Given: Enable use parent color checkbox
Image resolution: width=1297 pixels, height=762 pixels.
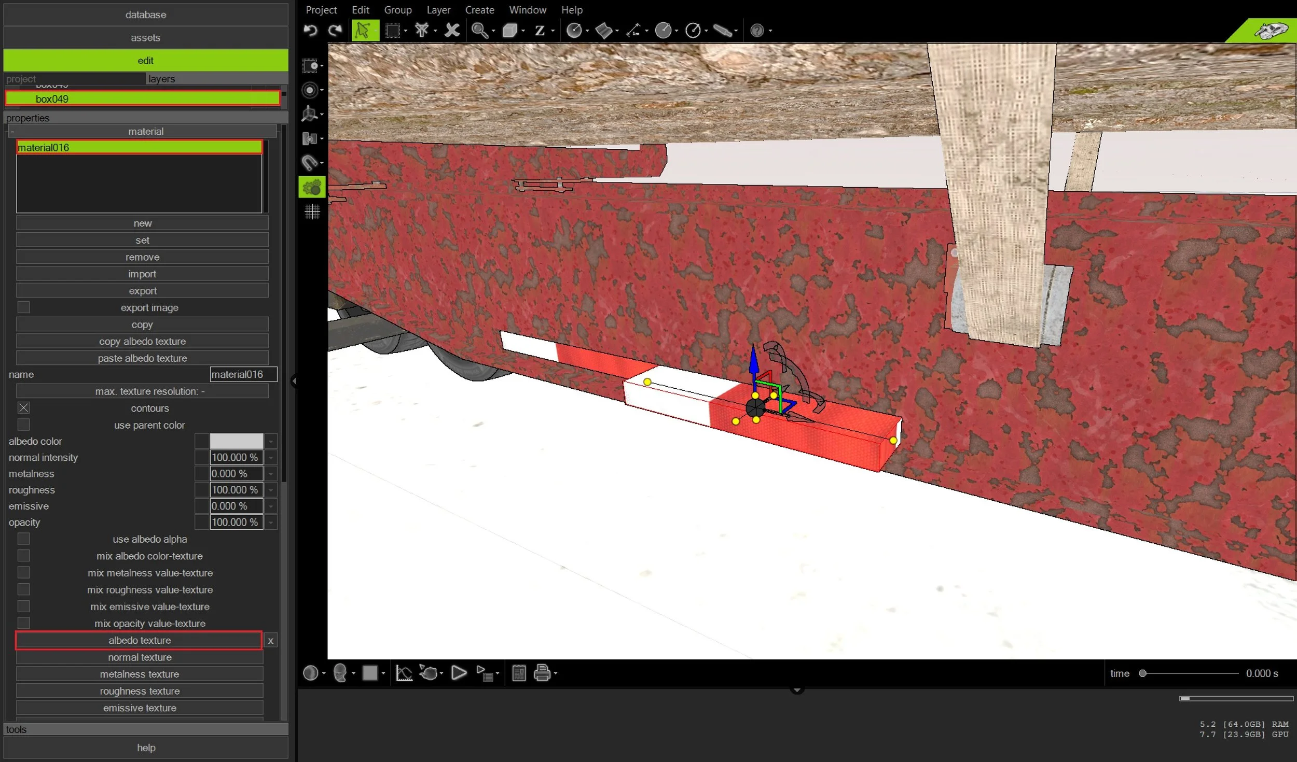Looking at the screenshot, I should click(23, 425).
